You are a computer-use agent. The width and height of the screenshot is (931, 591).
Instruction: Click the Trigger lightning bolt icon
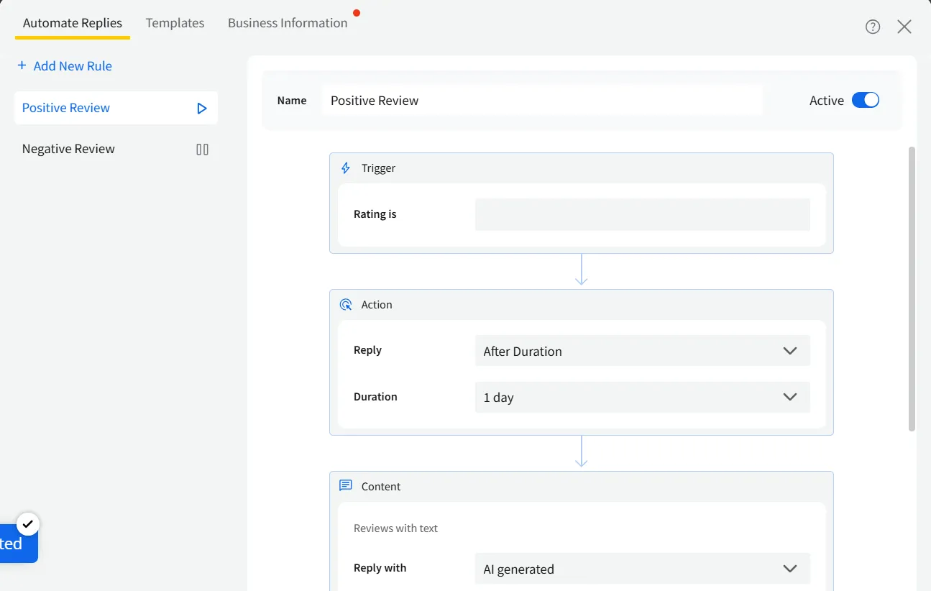click(x=346, y=168)
